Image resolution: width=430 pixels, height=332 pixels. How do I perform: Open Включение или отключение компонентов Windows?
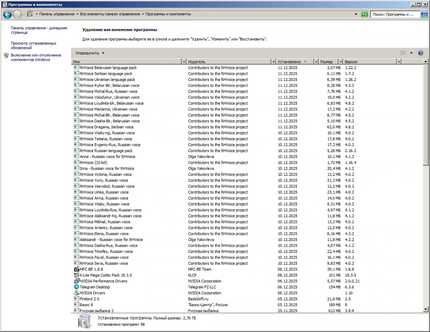[x=36, y=57]
